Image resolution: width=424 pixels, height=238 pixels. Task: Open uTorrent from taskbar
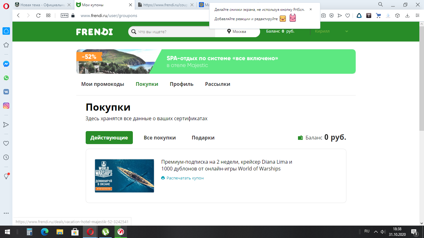click(106, 232)
